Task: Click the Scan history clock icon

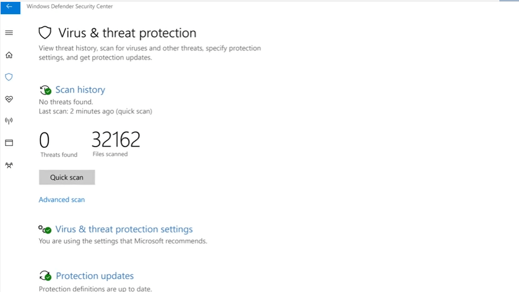Action: [x=45, y=90]
